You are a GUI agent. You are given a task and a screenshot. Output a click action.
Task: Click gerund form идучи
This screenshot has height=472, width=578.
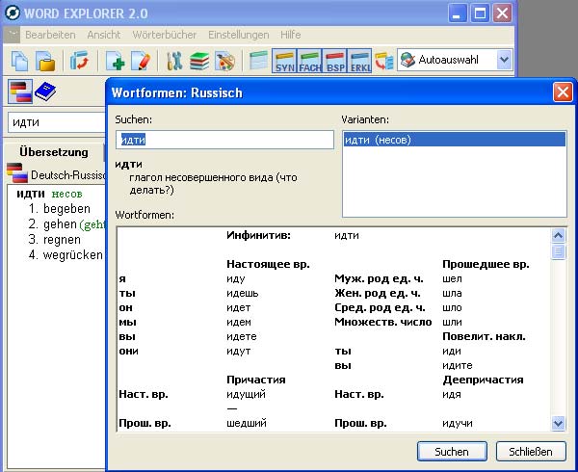pyautogui.click(x=457, y=423)
